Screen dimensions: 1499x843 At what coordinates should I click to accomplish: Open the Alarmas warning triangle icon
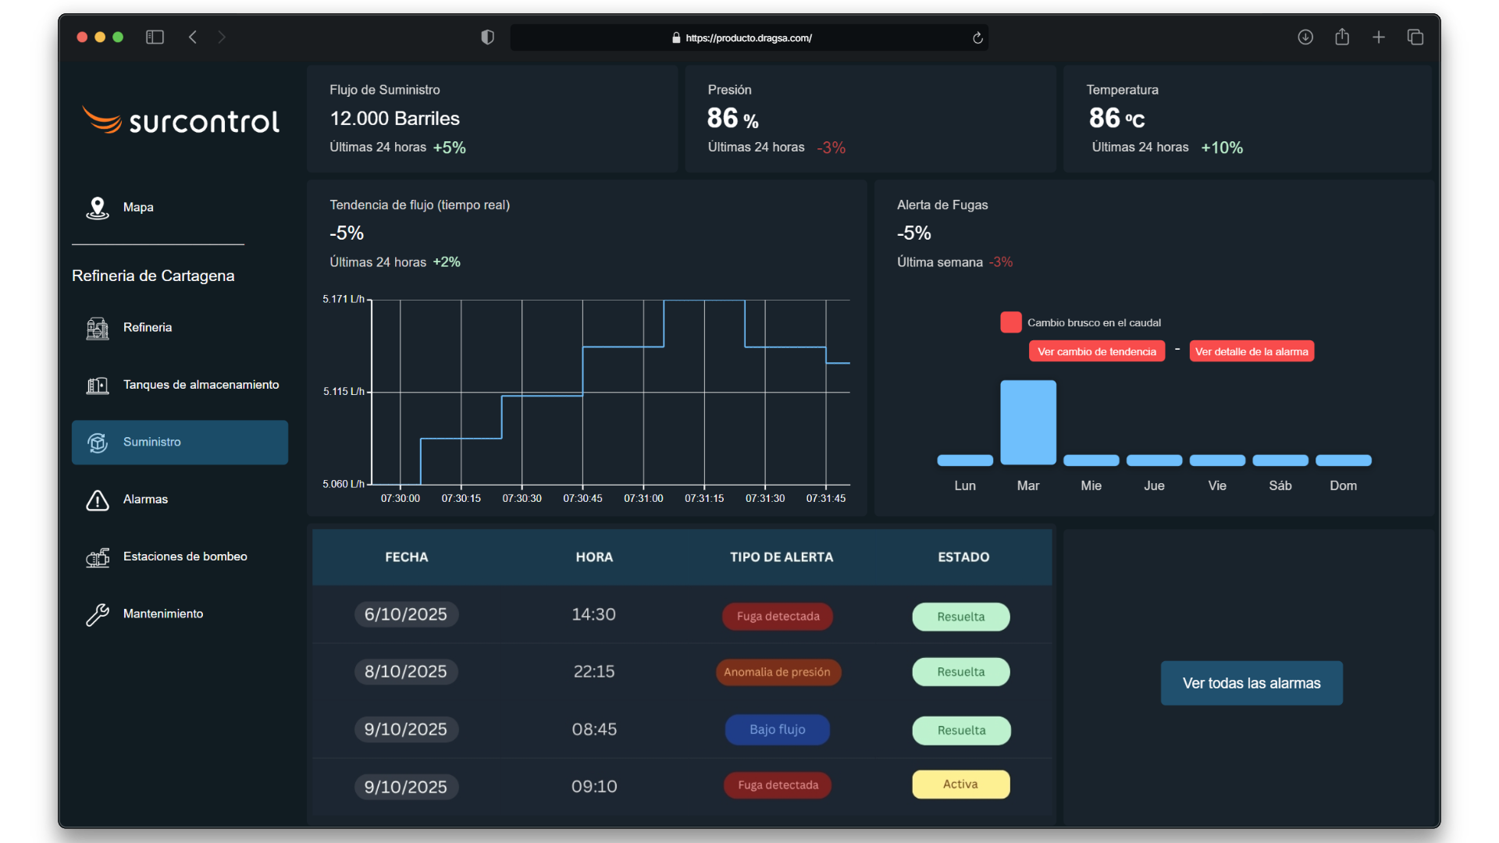pos(98,500)
